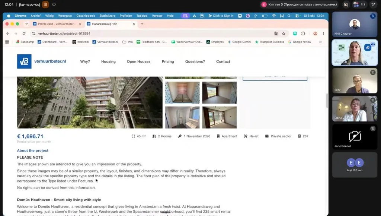View site information icon in address bar
The height and width of the screenshot is (216, 381).
[x=33, y=34]
